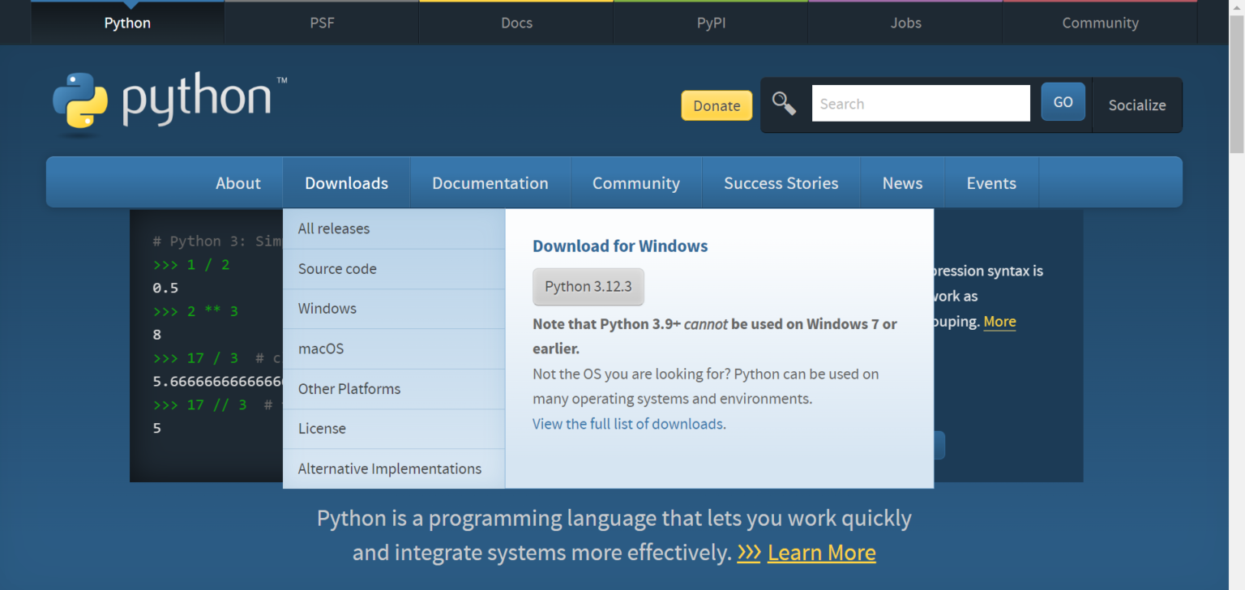
Task: Choose Source code in Downloads submenu
Action: coord(337,269)
